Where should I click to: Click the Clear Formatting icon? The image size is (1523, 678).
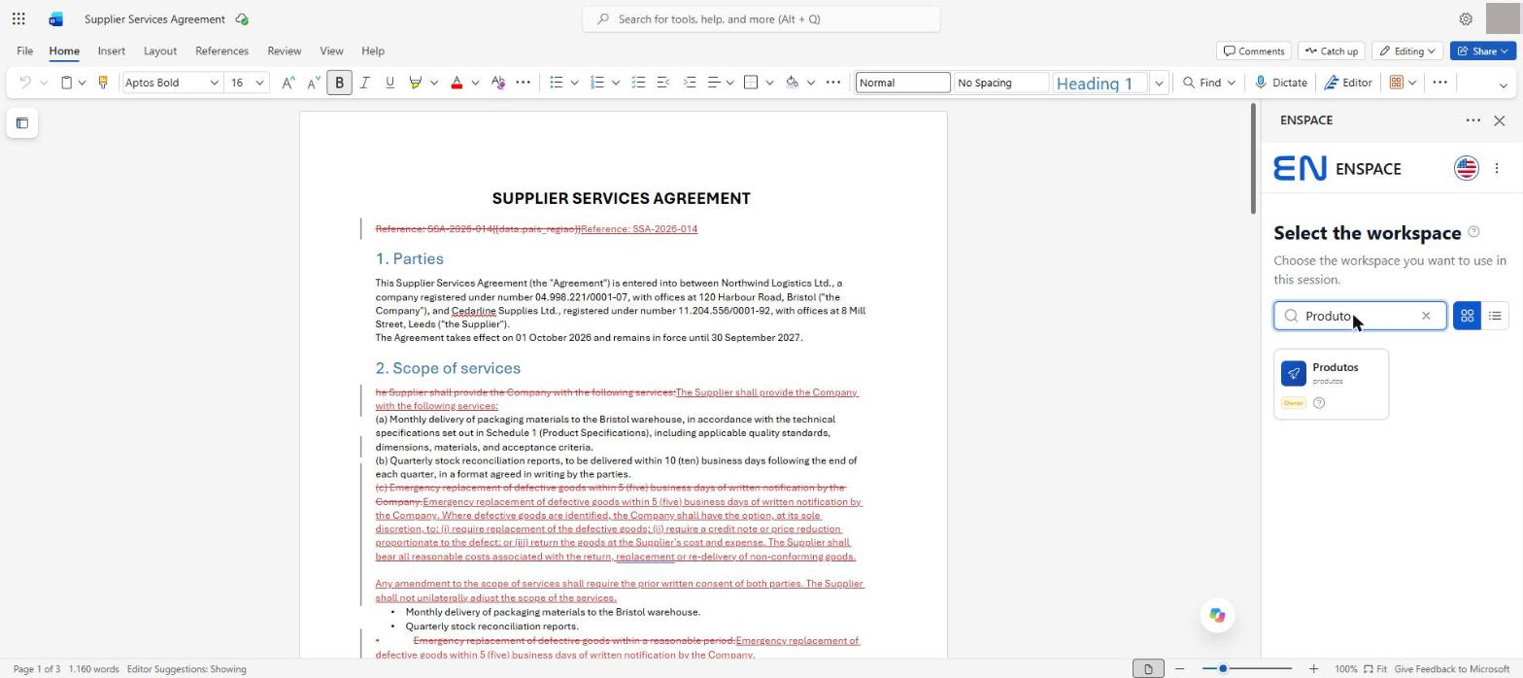point(498,83)
